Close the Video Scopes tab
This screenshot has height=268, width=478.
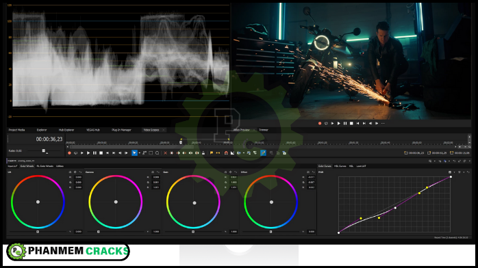[164, 130]
